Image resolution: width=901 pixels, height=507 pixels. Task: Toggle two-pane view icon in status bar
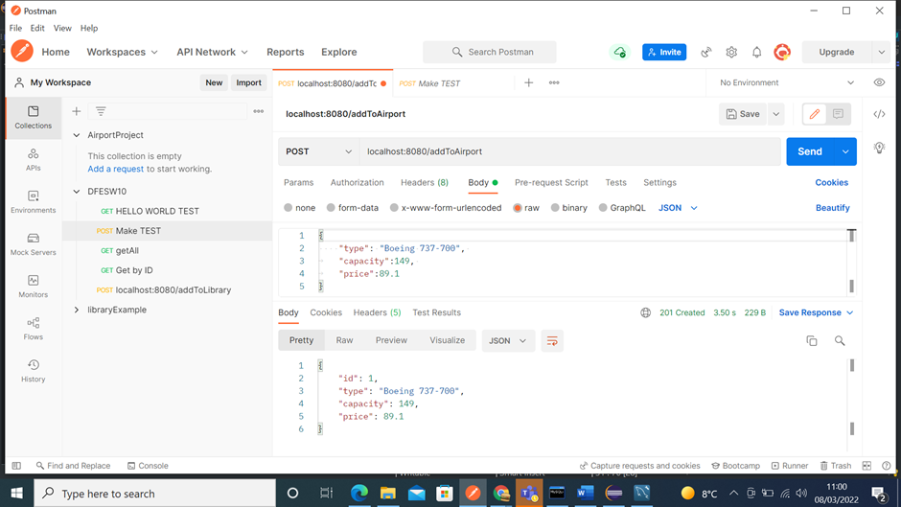[x=866, y=466]
